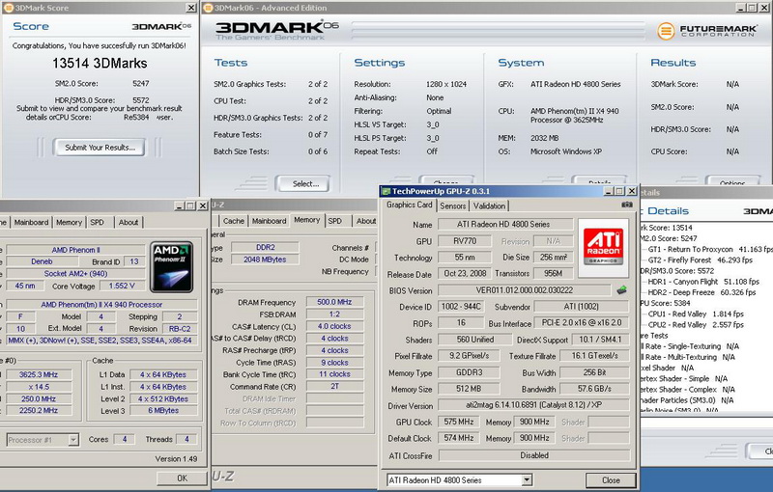Open Cache tab in the DDR2 CPU-Z window
Viewport: 773px width, 492px height.
click(x=233, y=222)
